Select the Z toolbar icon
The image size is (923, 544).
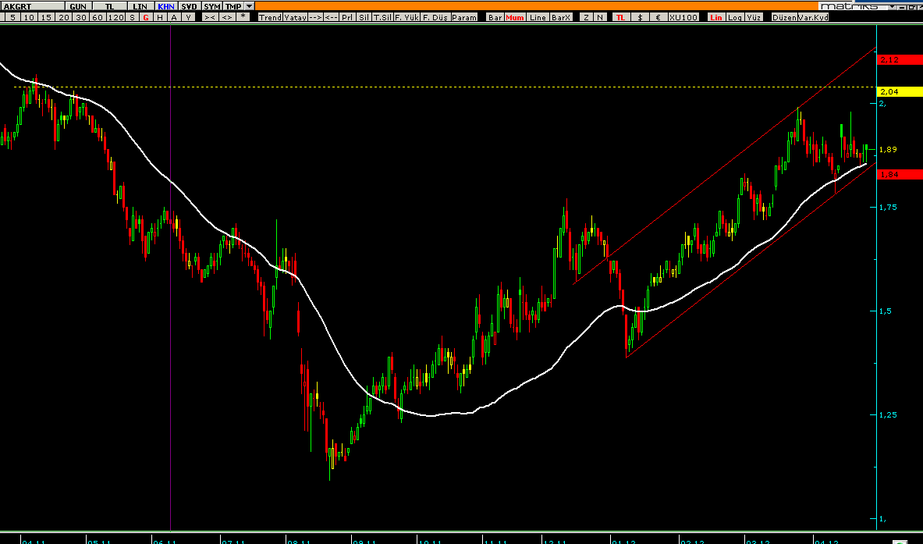coord(586,17)
